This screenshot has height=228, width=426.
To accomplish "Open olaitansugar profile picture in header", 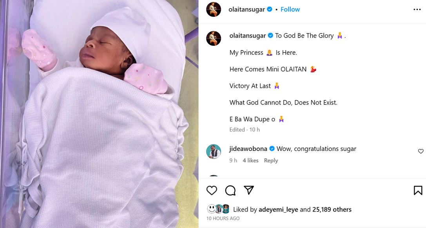I will tap(214, 9).
